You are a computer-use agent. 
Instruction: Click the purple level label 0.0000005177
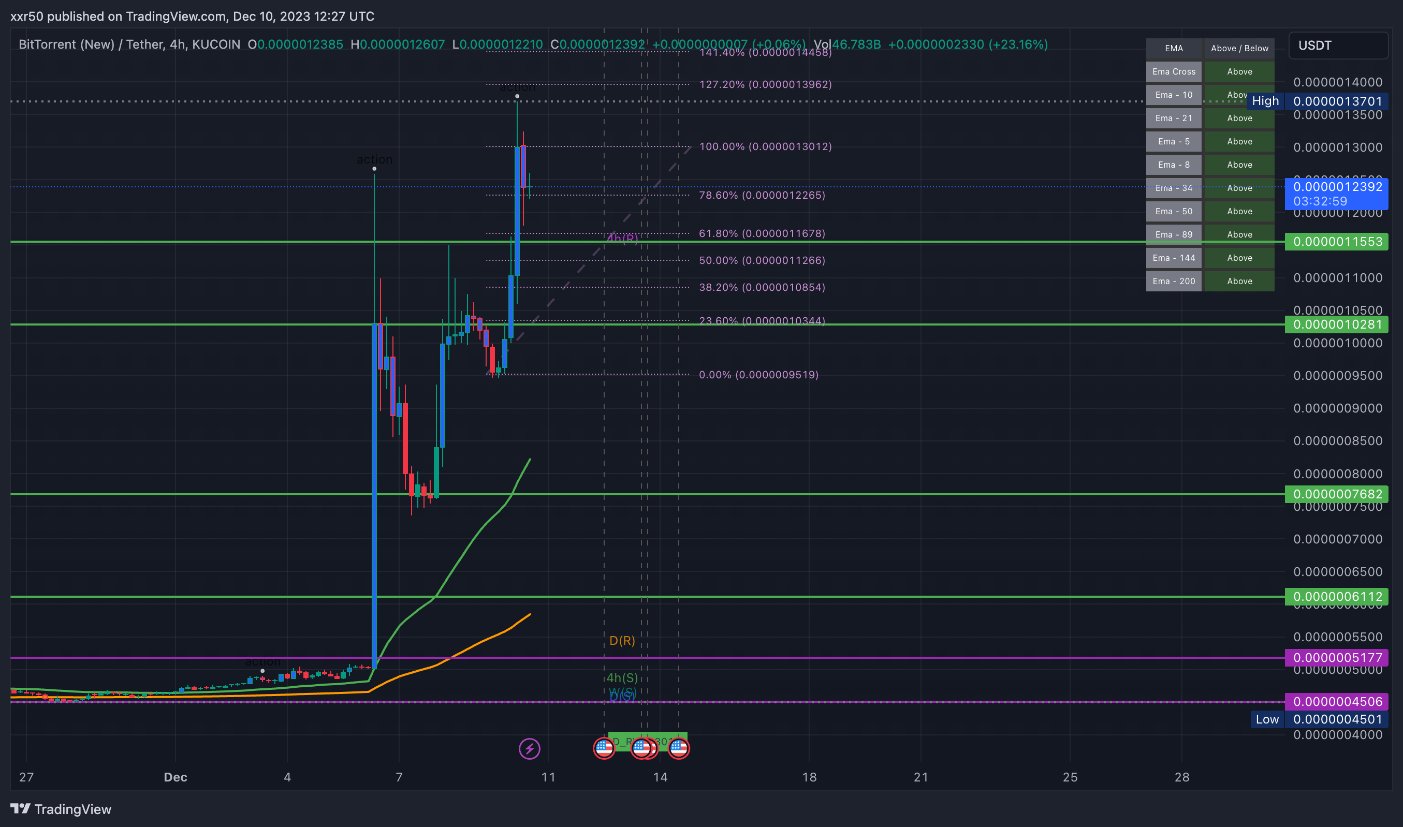point(1336,658)
